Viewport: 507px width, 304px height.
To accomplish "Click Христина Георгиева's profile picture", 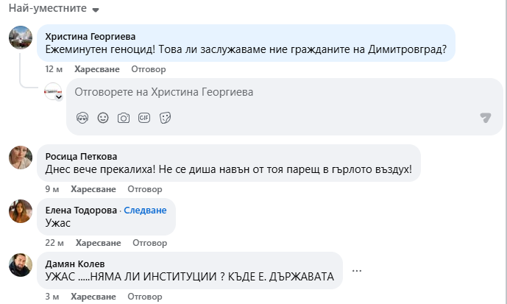I will tap(20, 38).
